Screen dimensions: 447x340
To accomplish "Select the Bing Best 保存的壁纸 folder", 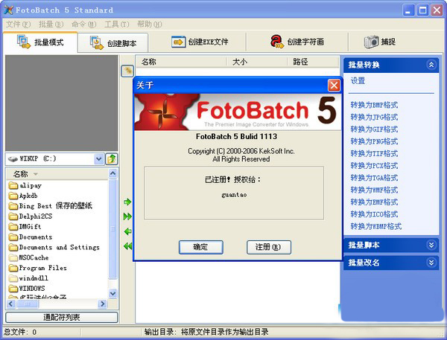I will pos(51,206).
